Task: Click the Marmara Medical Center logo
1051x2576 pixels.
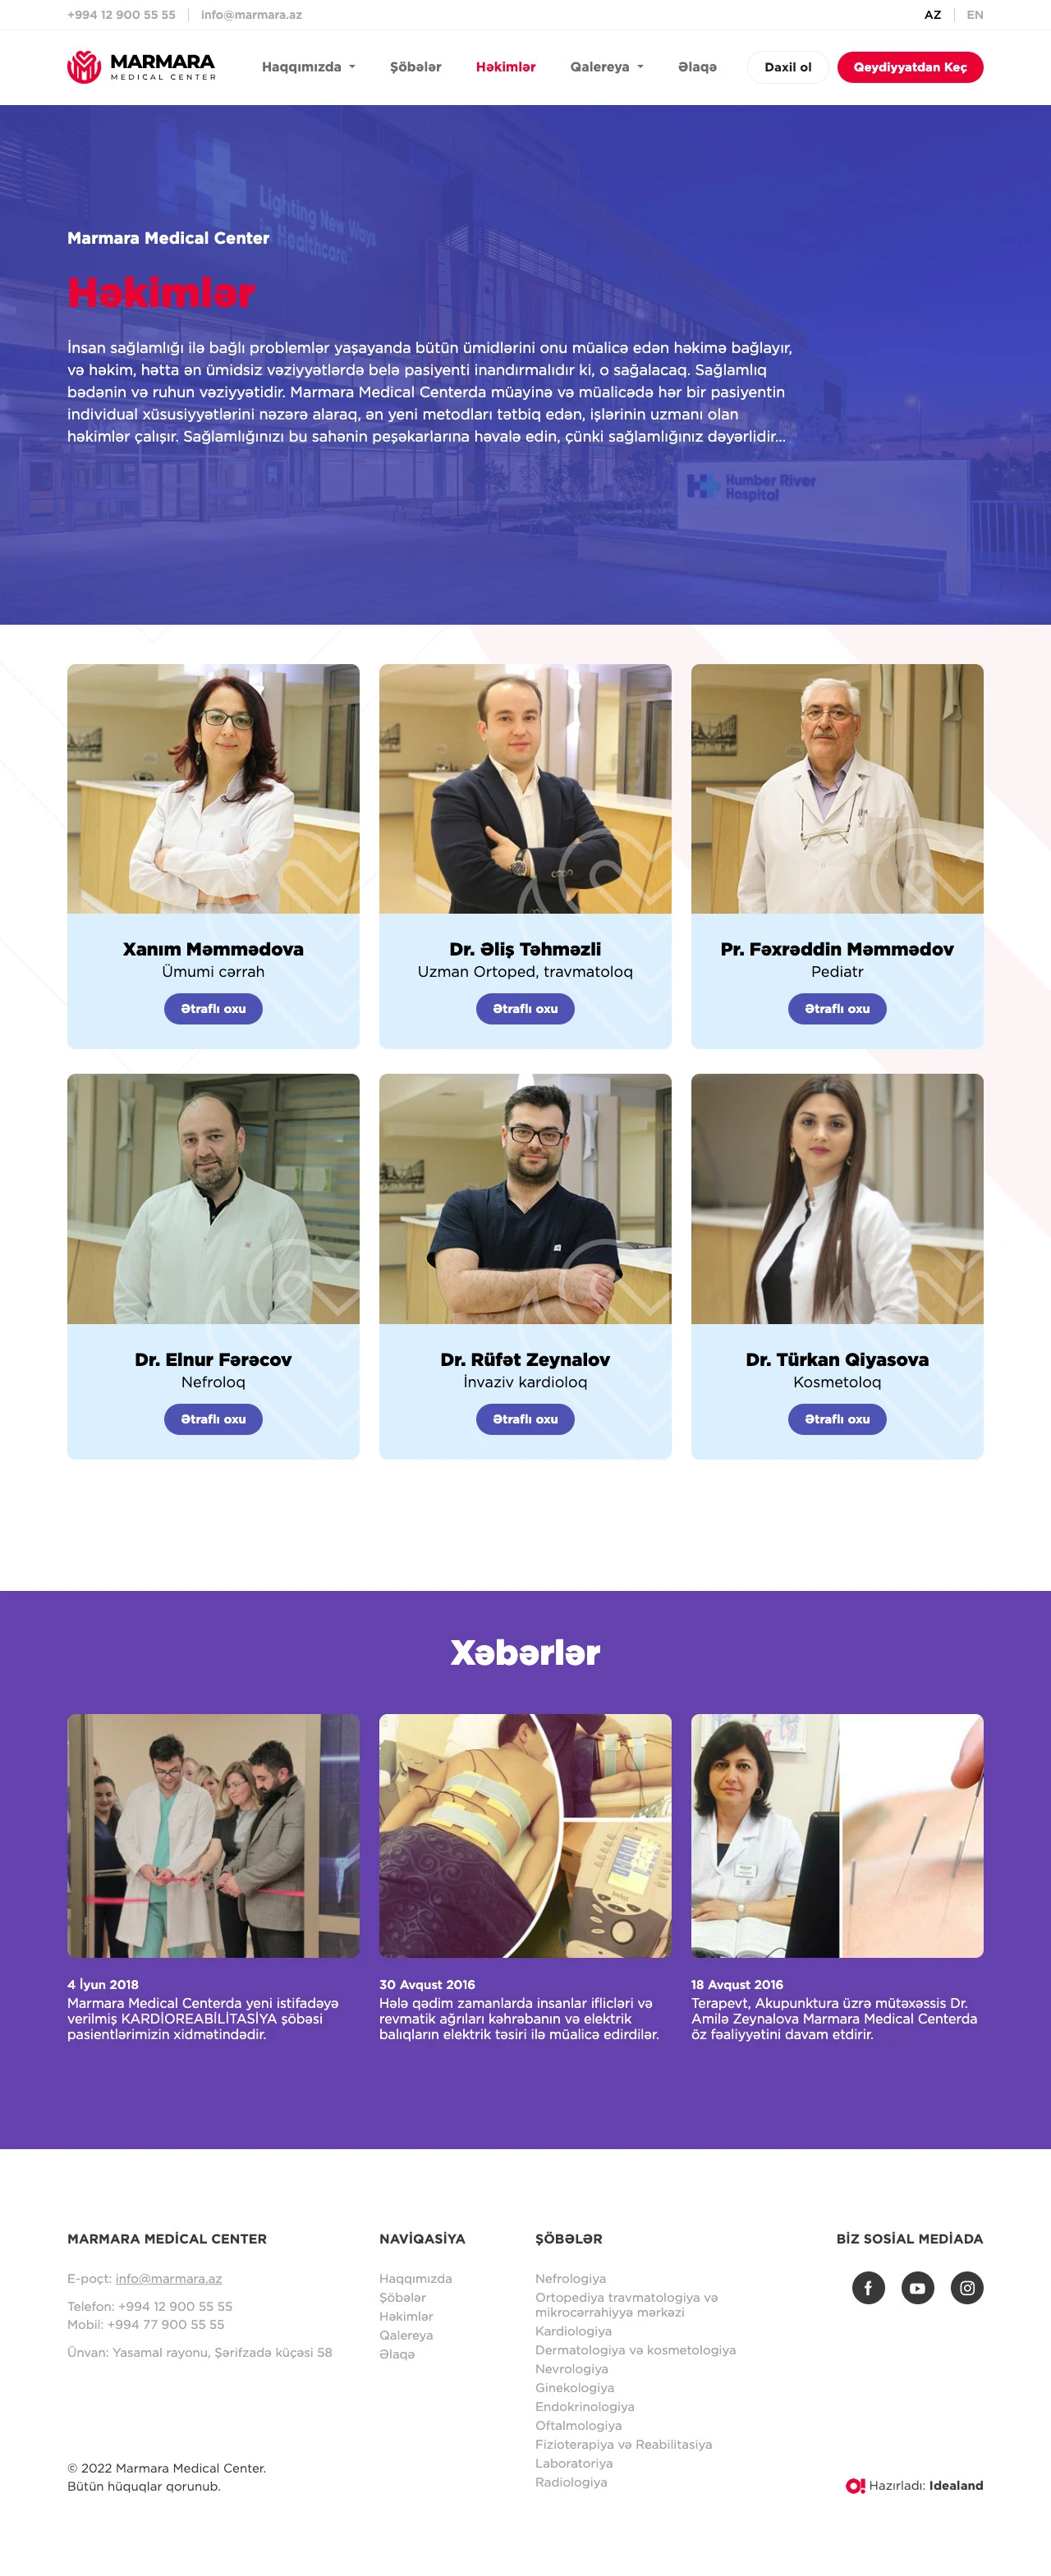Action: tap(141, 67)
